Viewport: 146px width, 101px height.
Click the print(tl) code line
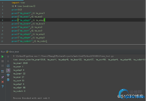[17, 9]
